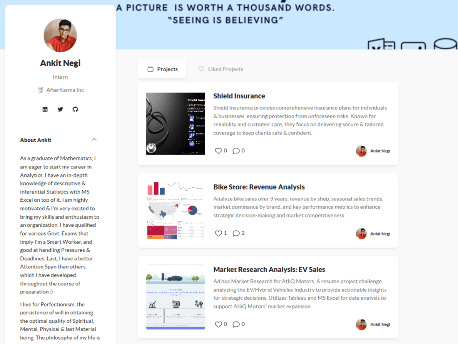Like the Bike Store Revenue Analysis project
Viewport: 458px width, 344px height.
218,233
